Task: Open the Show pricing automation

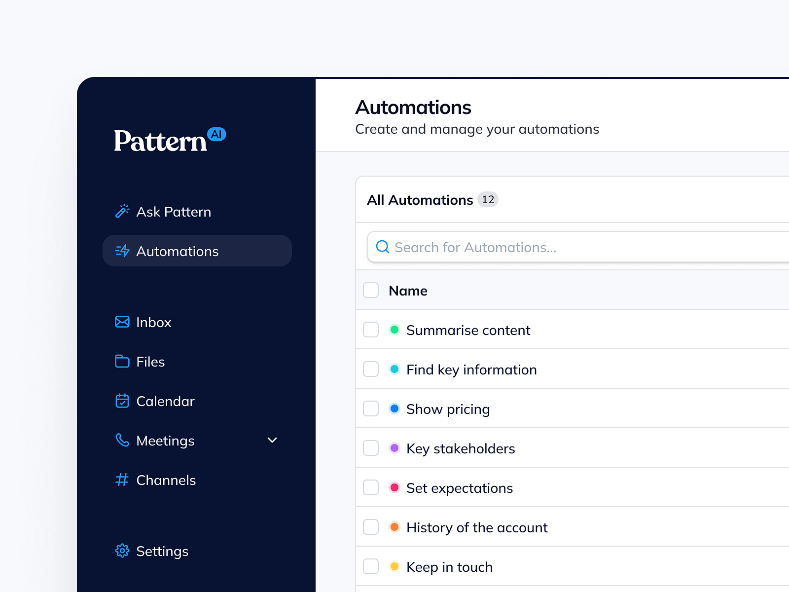Action: click(448, 409)
